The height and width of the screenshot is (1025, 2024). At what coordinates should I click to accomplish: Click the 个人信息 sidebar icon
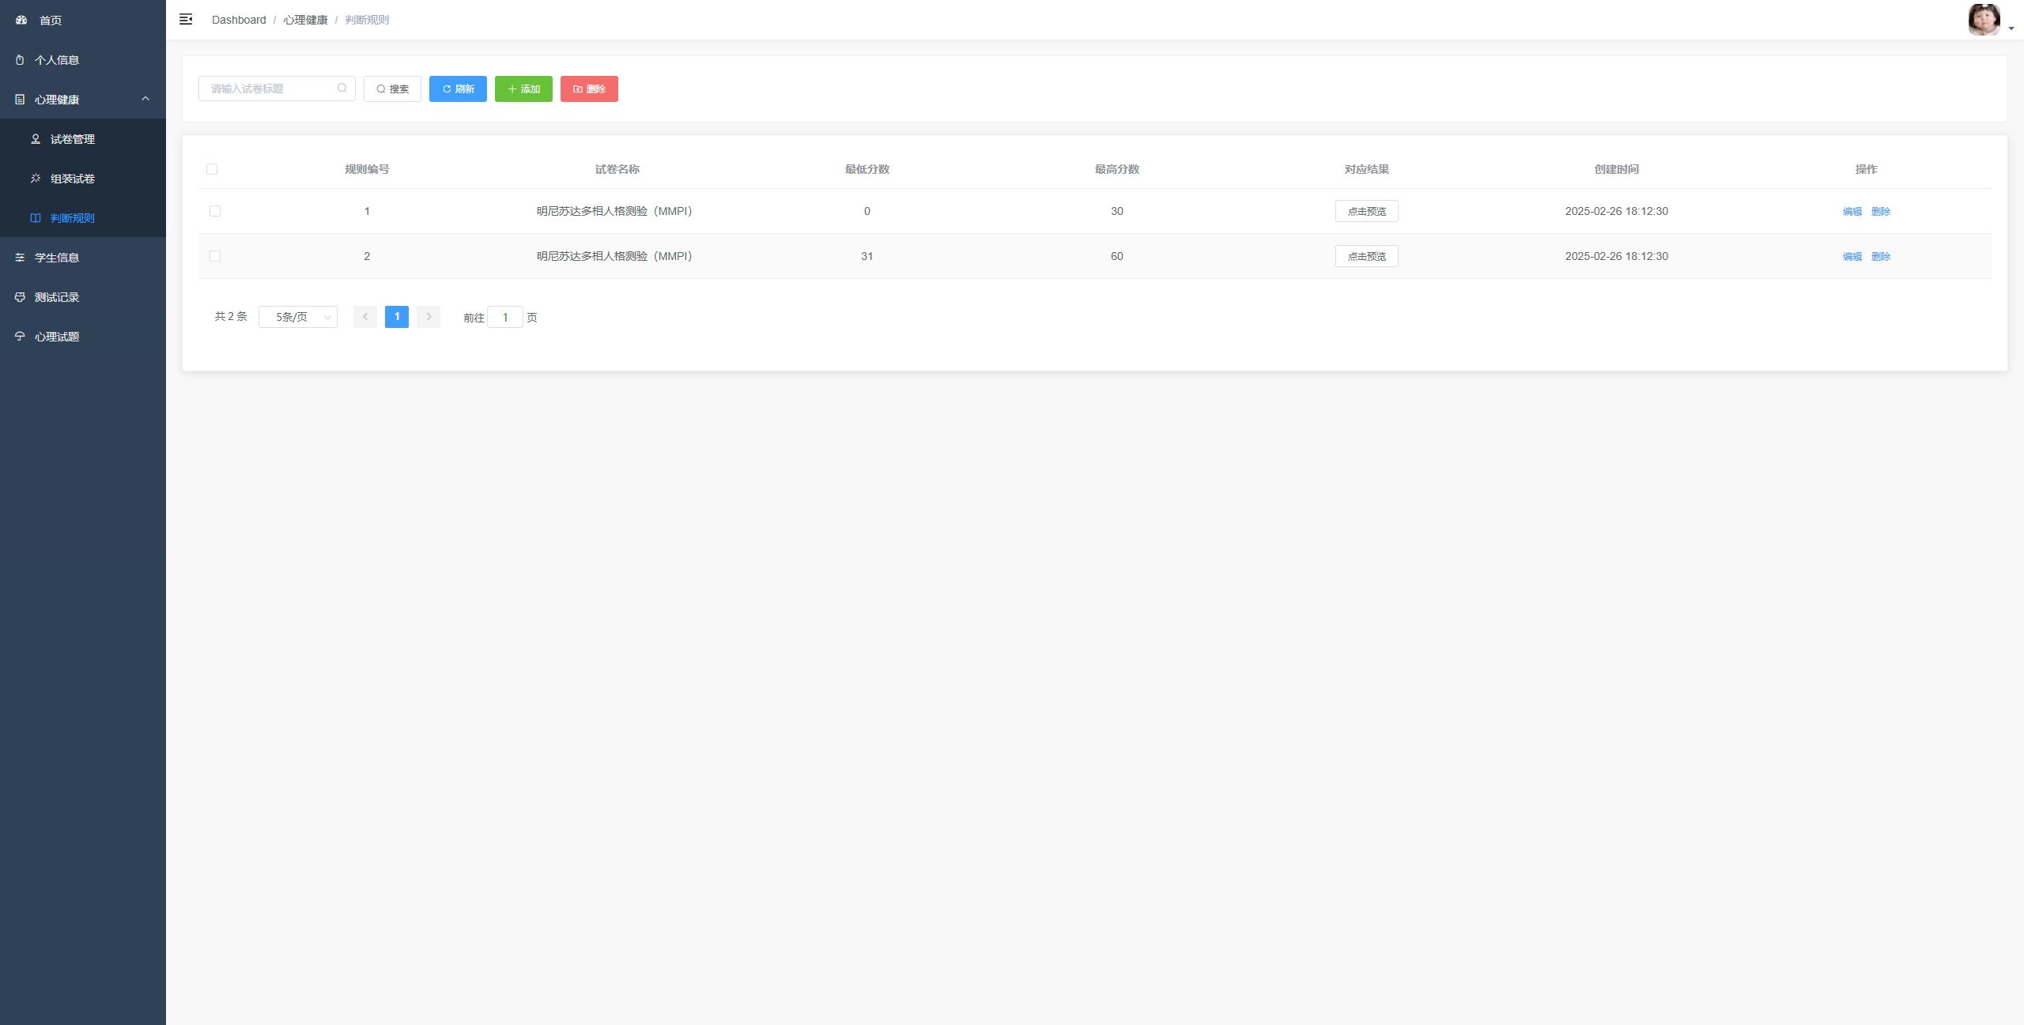pyautogui.click(x=20, y=59)
